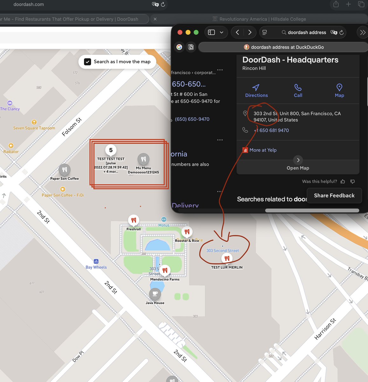Go forward in the DuckDuckGo window

point(250,32)
